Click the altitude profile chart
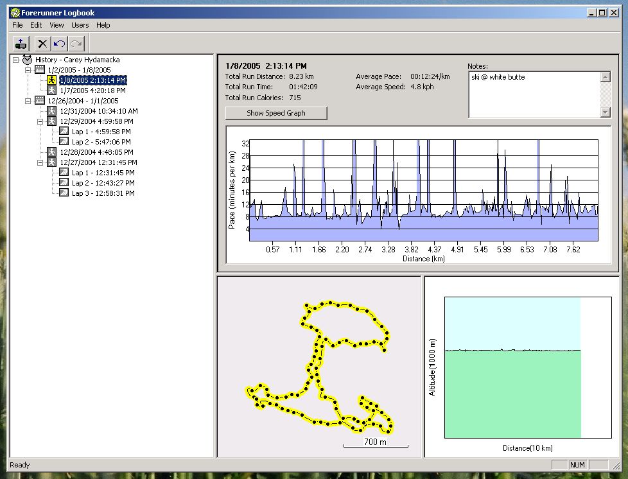 click(x=528, y=367)
